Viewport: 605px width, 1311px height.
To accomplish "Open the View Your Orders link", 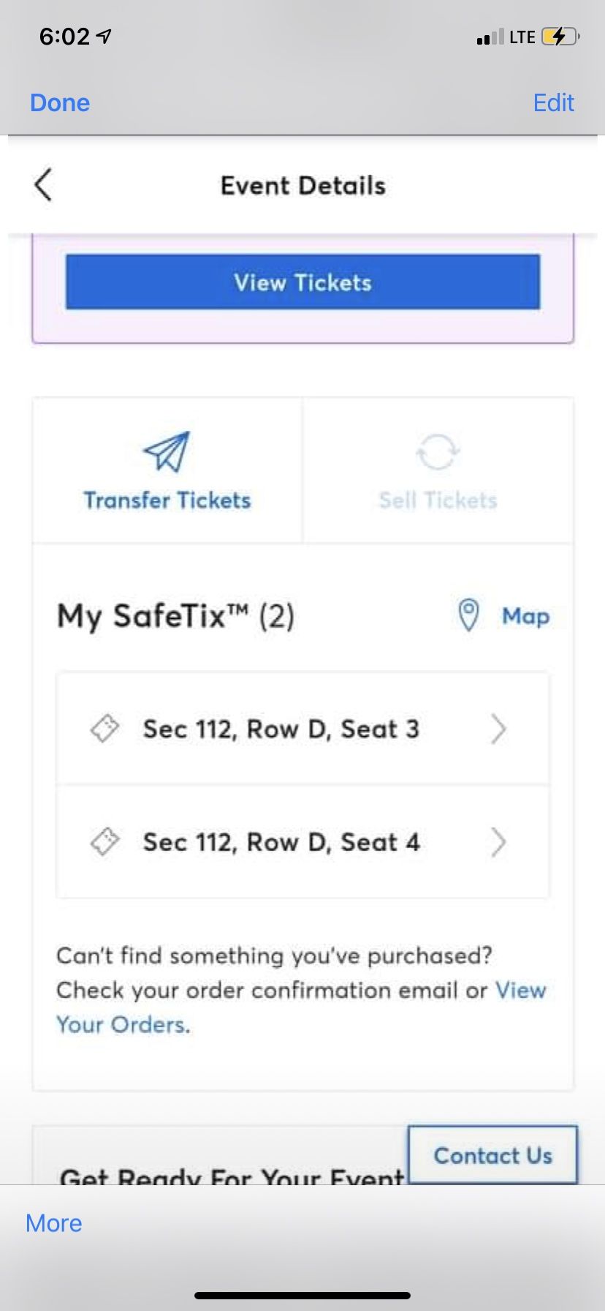I will pyautogui.click(x=123, y=1025).
